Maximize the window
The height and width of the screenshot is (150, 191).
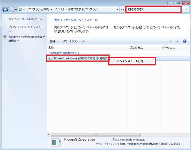pyautogui.click(x=178, y=3)
